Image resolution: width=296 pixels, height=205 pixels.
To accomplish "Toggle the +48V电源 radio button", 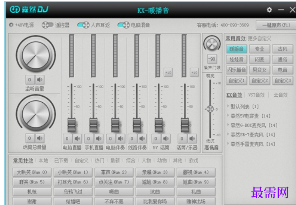I will click(11, 25).
